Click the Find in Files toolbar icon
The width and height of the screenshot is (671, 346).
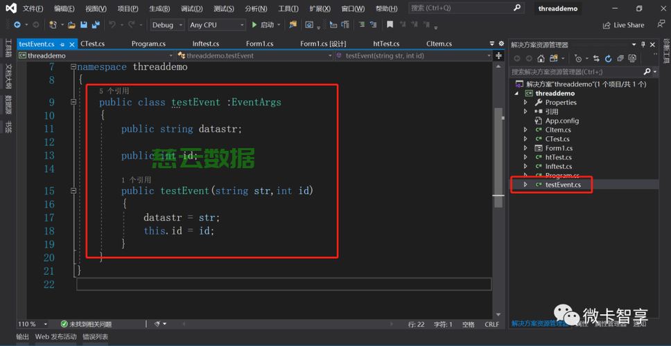click(293, 25)
